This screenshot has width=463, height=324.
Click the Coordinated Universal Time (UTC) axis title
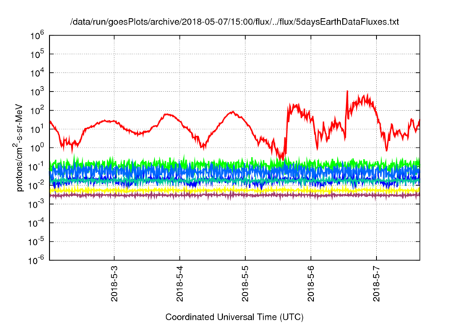click(x=234, y=317)
